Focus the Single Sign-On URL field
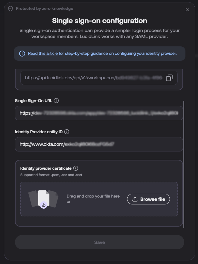 coord(99,113)
